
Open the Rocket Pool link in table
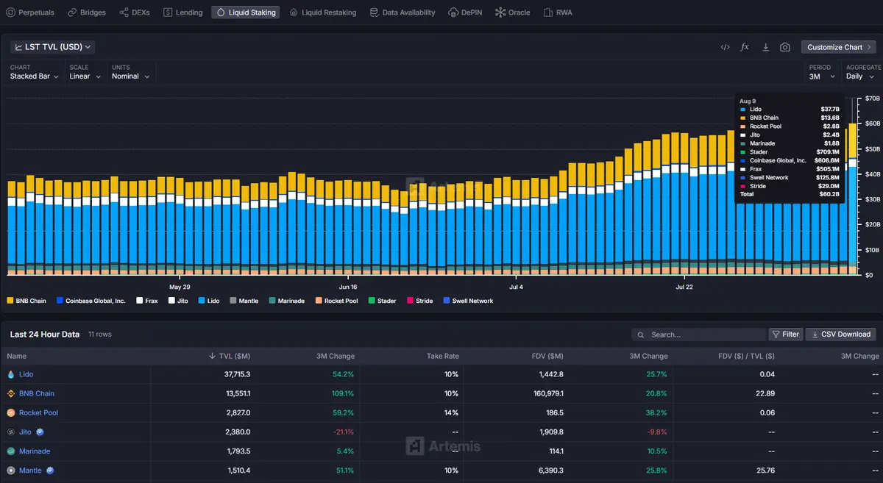38,412
